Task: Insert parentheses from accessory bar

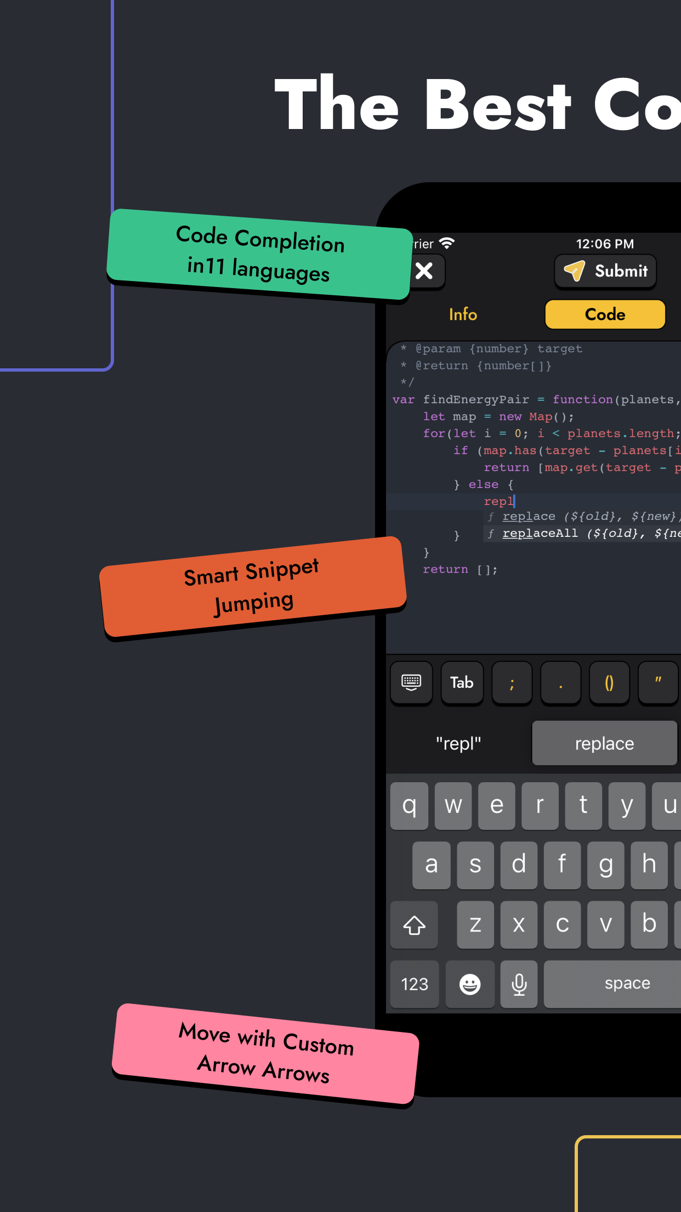Action: (609, 683)
